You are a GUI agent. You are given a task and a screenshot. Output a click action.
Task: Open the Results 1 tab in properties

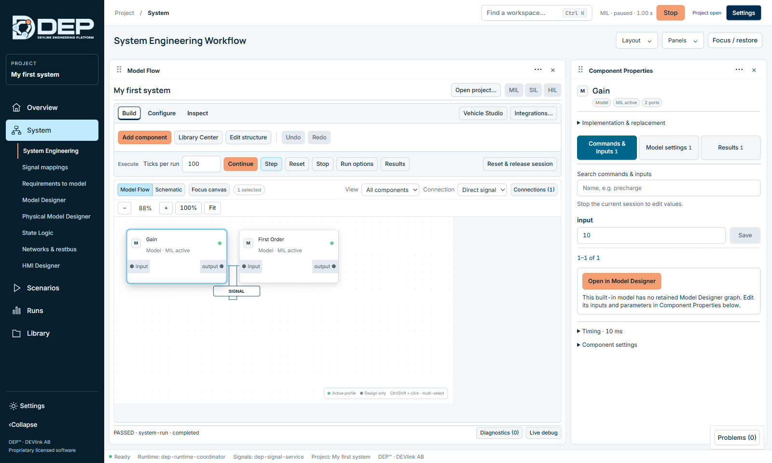pyautogui.click(x=731, y=148)
